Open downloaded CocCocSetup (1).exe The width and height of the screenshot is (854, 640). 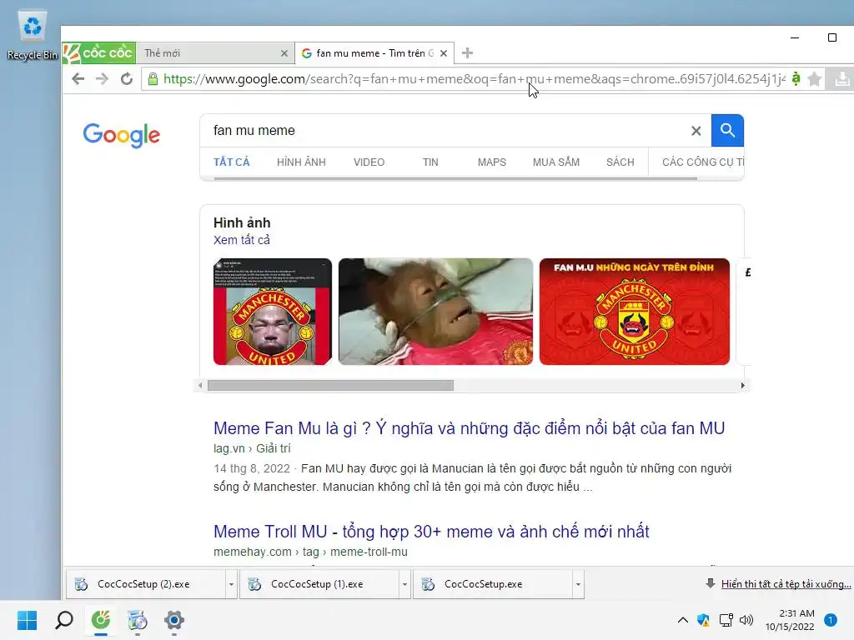click(319, 584)
